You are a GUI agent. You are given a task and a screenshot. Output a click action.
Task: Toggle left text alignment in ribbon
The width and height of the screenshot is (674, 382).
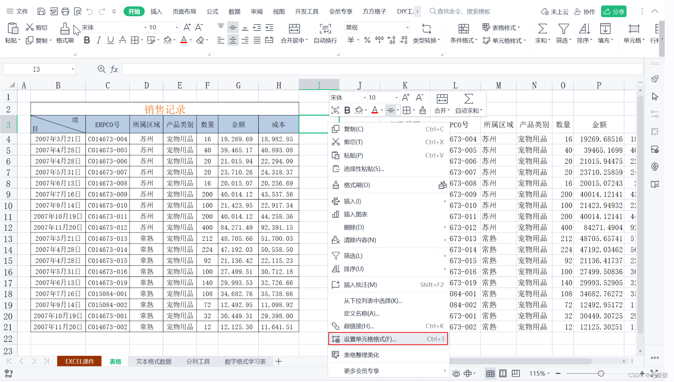[221, 40]
